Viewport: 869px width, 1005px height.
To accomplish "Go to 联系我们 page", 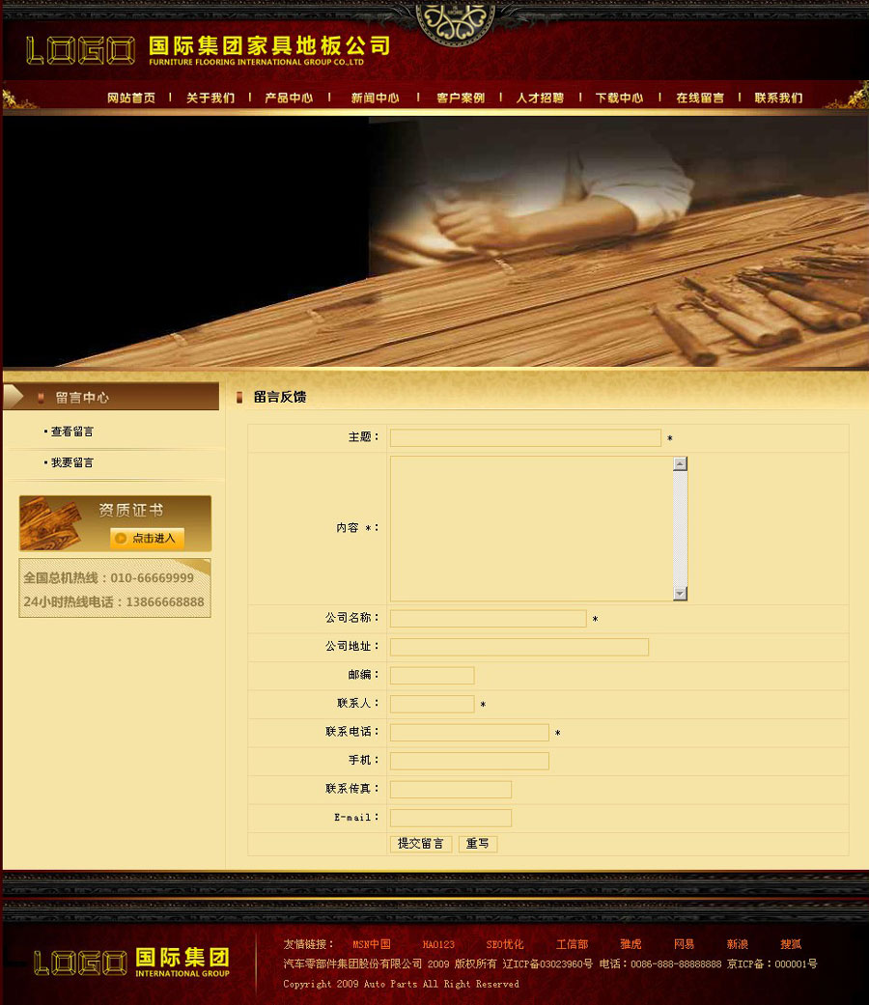I will point(778,98).
